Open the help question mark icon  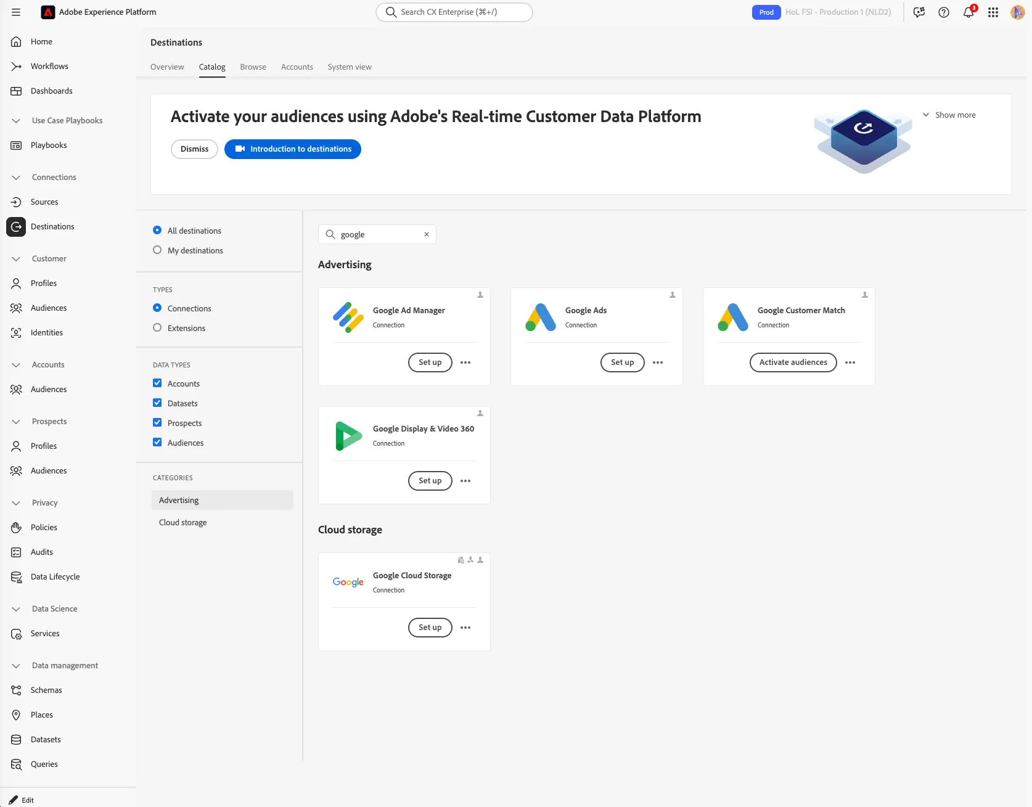click(x=944, y=12)
